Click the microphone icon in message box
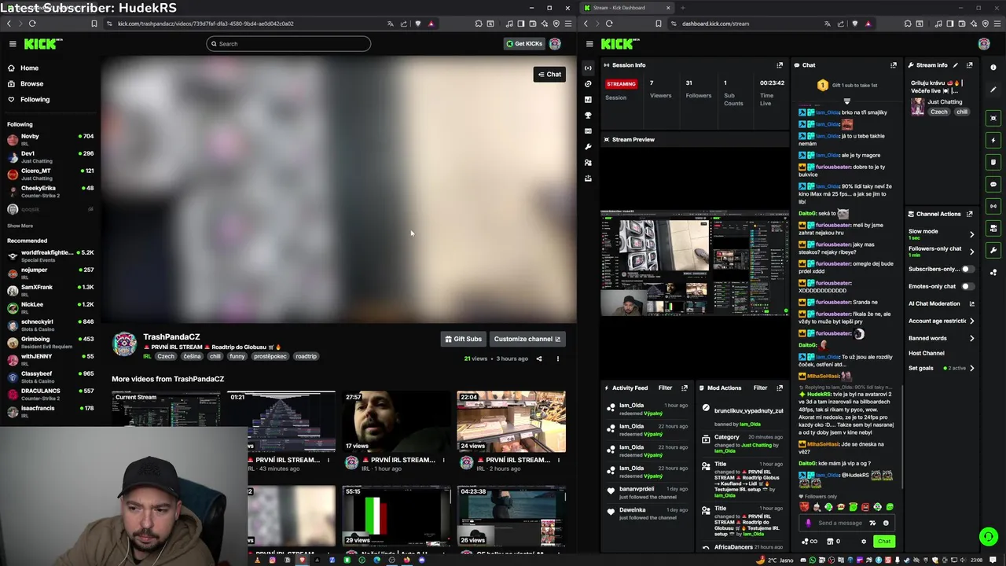This screenshot has height=566, width=1006. [809, 523]
